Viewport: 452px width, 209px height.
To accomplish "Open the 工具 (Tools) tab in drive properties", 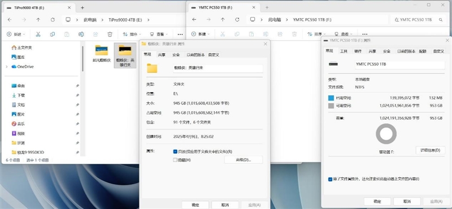I will click(x=344, y=51).
